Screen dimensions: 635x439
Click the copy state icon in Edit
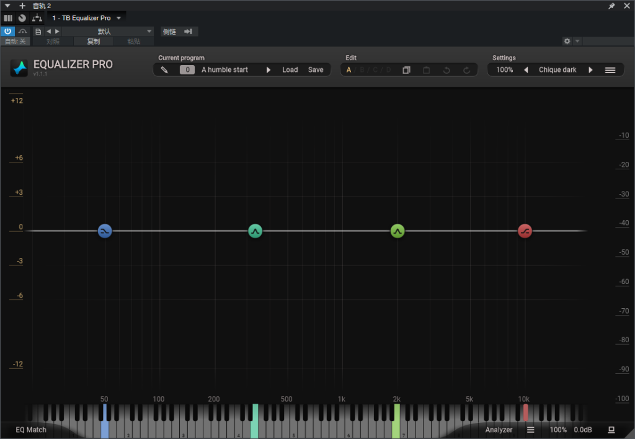click(x=407, y=70)
